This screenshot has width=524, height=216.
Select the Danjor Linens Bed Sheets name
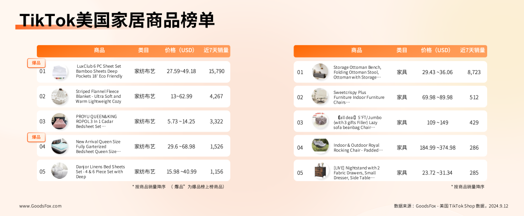pos(100,171)
